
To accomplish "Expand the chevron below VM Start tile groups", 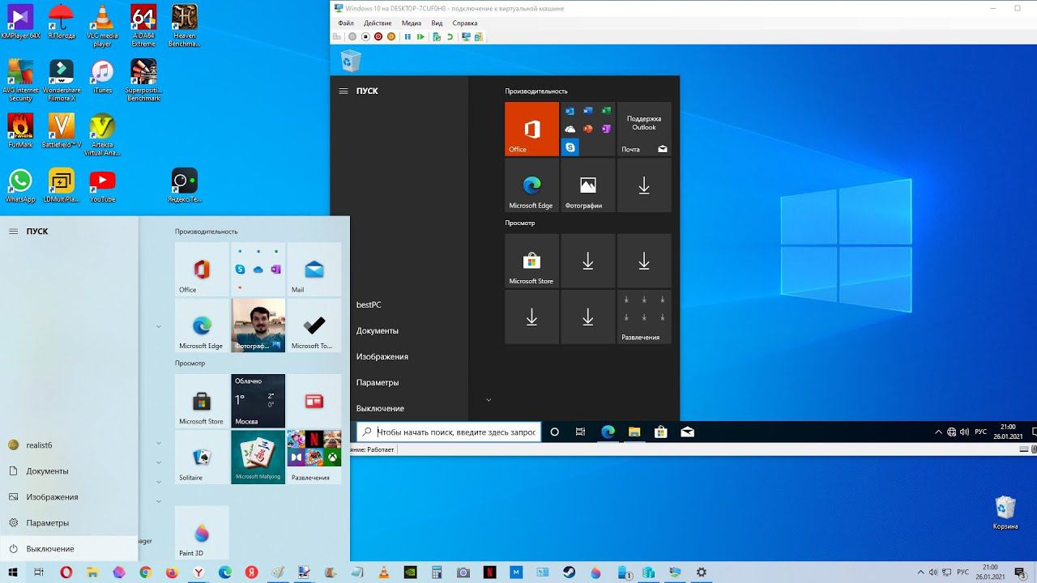I will tap(489, 400).
